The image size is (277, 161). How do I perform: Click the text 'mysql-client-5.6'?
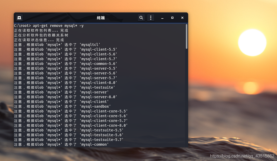coord(98,54)
